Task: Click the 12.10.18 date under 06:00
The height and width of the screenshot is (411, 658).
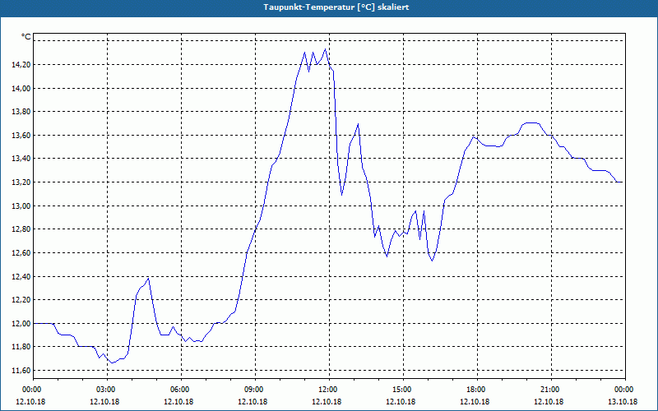Action: [x=178, y=402]
